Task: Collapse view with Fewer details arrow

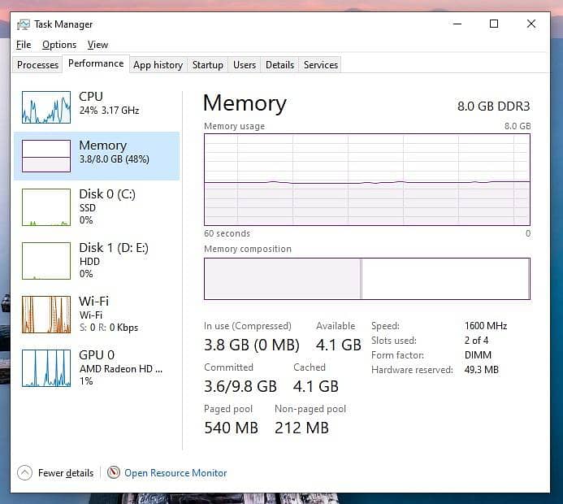Action: pyautogui.click(x=24, y=472)
